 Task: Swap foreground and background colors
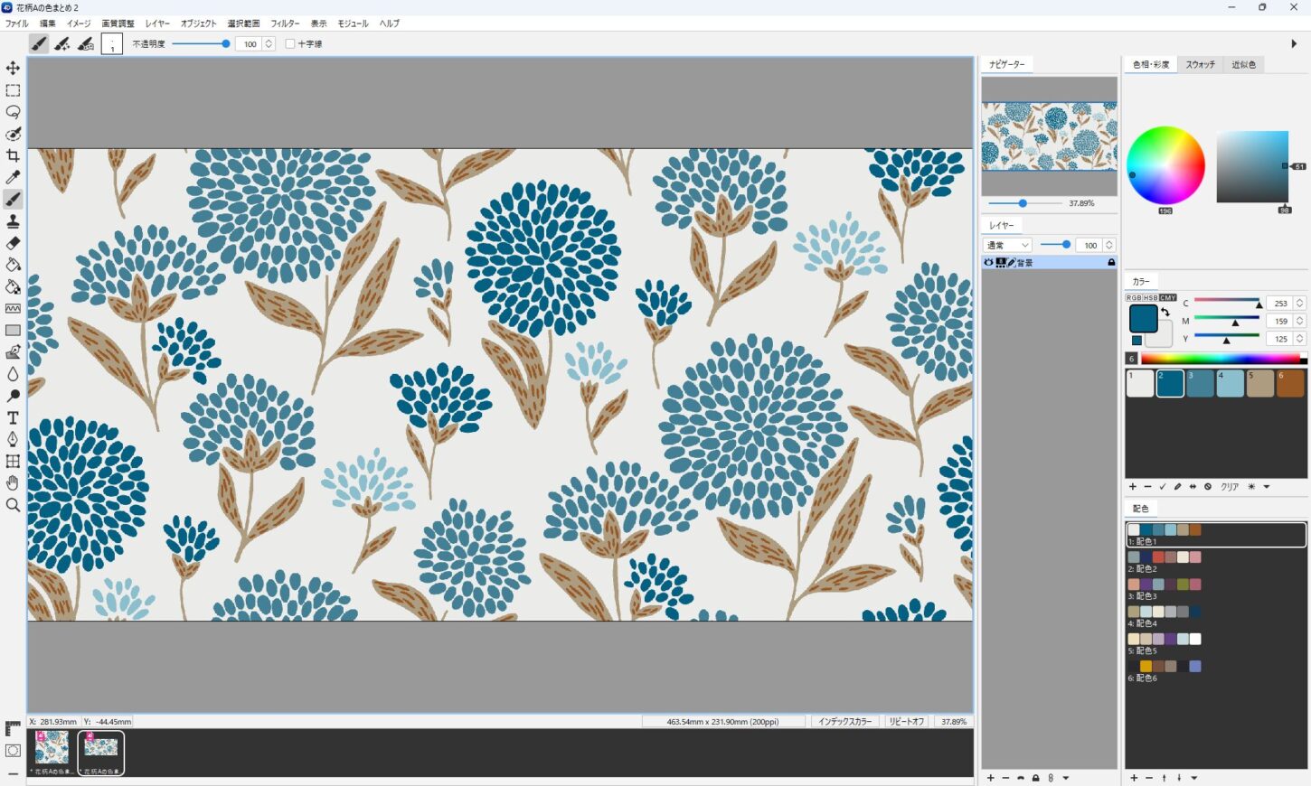point(1165,312)
